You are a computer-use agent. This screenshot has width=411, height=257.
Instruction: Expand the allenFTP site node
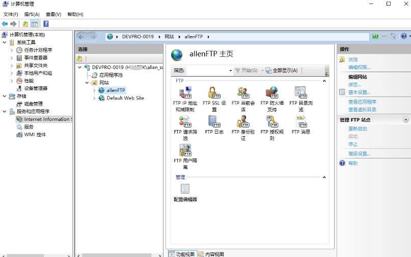click(x=94, y=90)
